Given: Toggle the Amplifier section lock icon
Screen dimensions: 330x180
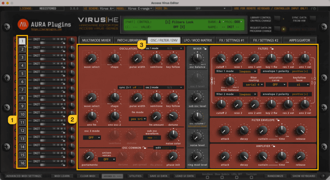Looking at the screenshot, I should coord(273,146).
